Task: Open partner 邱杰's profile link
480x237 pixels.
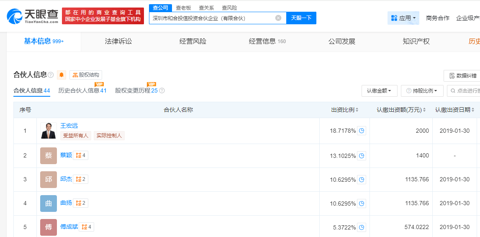Action: coord(66,179)
